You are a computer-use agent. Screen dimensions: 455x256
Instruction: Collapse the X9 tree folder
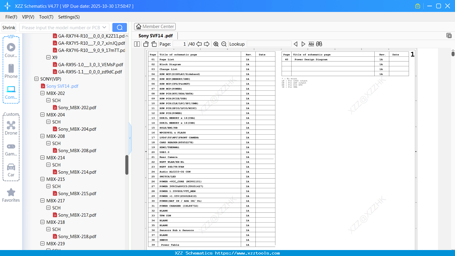48,57
